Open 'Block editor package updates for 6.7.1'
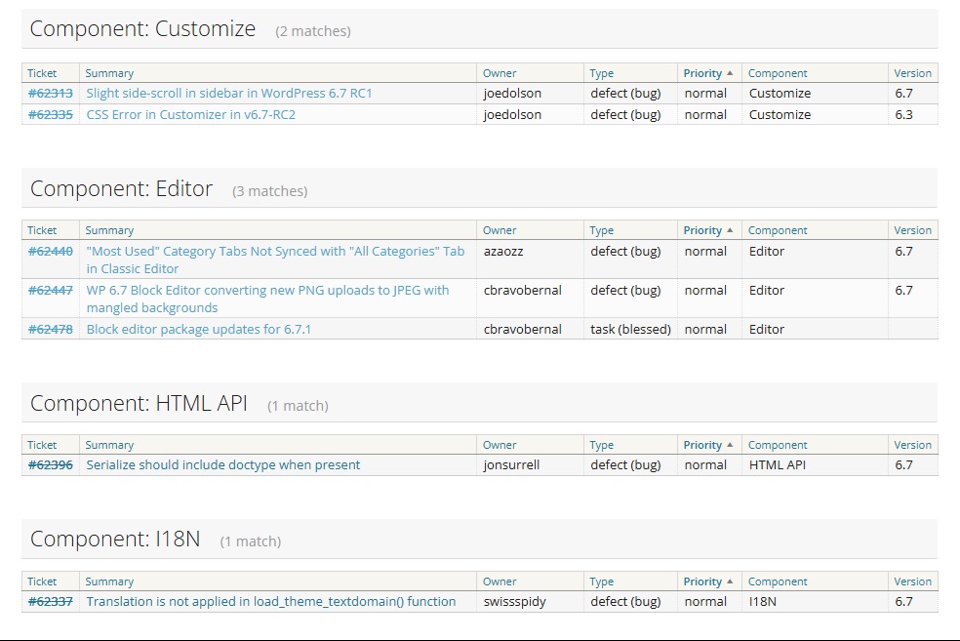960x641 pixels. tap(198, 330)
